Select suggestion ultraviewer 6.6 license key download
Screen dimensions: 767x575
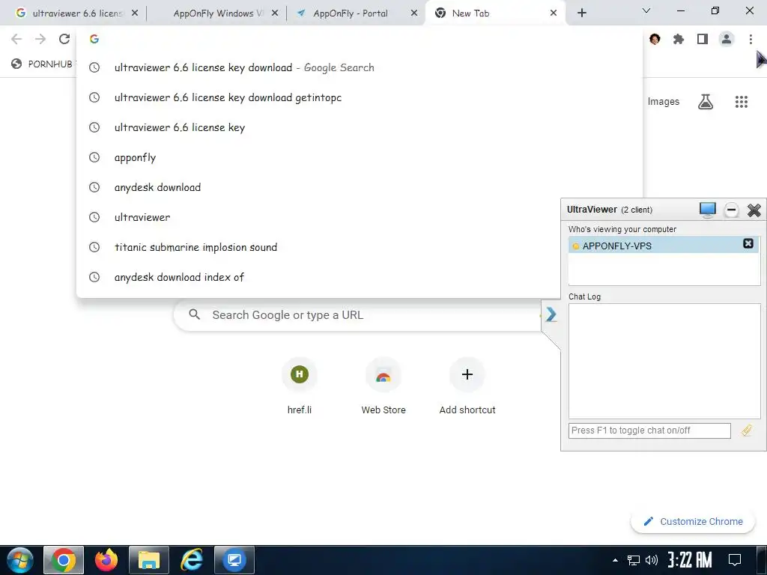click(x=359, y=67)
